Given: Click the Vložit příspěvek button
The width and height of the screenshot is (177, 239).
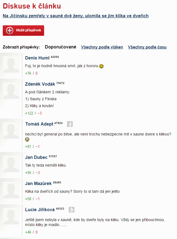Looking at the screenshot, I should [x=23, y=31].
